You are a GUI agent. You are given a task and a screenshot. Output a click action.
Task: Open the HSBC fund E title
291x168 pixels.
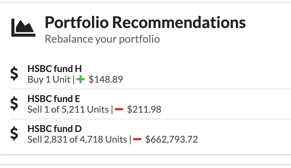click(x=54, y=99)
